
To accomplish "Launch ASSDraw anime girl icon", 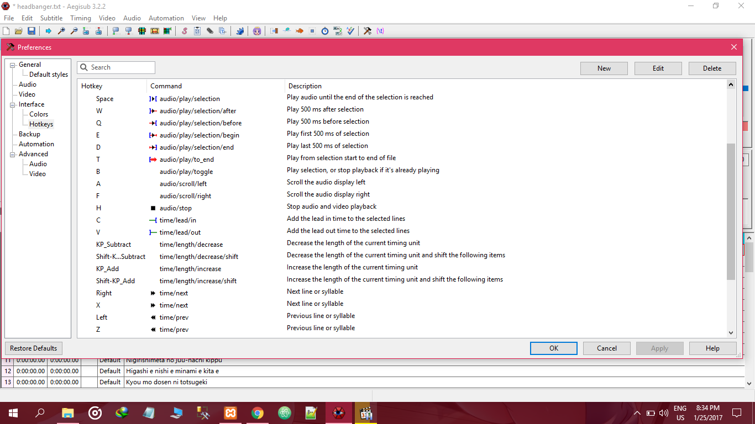I will coord(257,31).
